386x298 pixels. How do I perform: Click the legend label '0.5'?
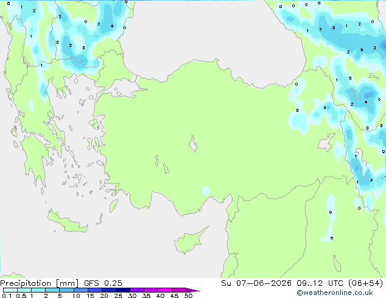tap(21, 296)
